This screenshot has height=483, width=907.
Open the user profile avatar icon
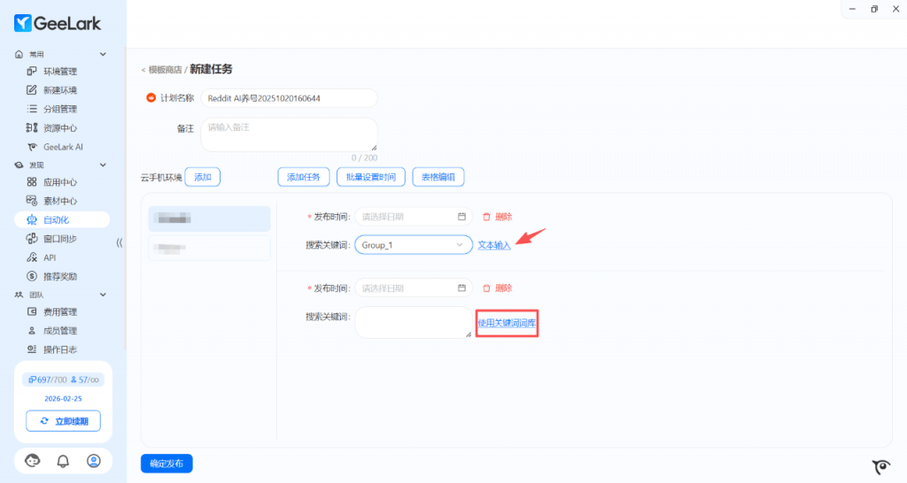[x=93, y=461]
